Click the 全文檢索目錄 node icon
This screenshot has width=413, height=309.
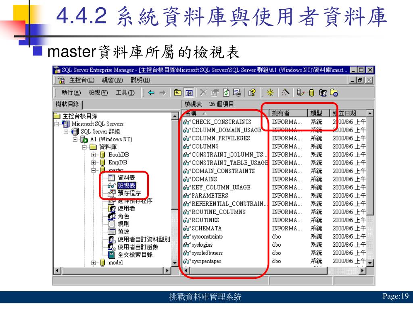[112, 255]
